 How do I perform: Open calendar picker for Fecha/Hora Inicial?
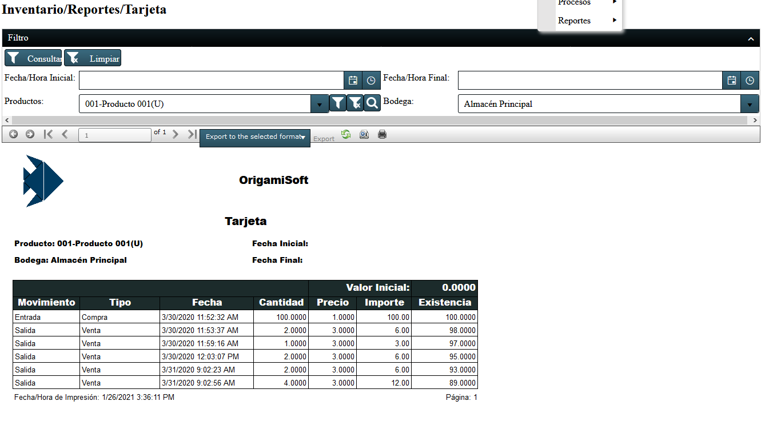[353, 81]
